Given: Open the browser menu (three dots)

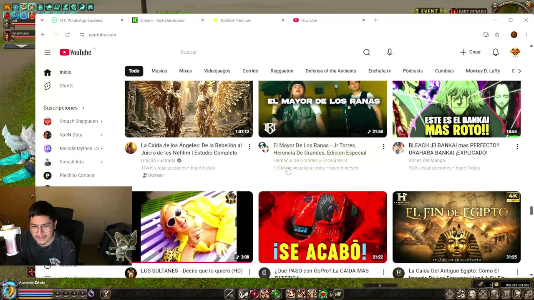Looking at the screenshot, I should pos(526,35).
